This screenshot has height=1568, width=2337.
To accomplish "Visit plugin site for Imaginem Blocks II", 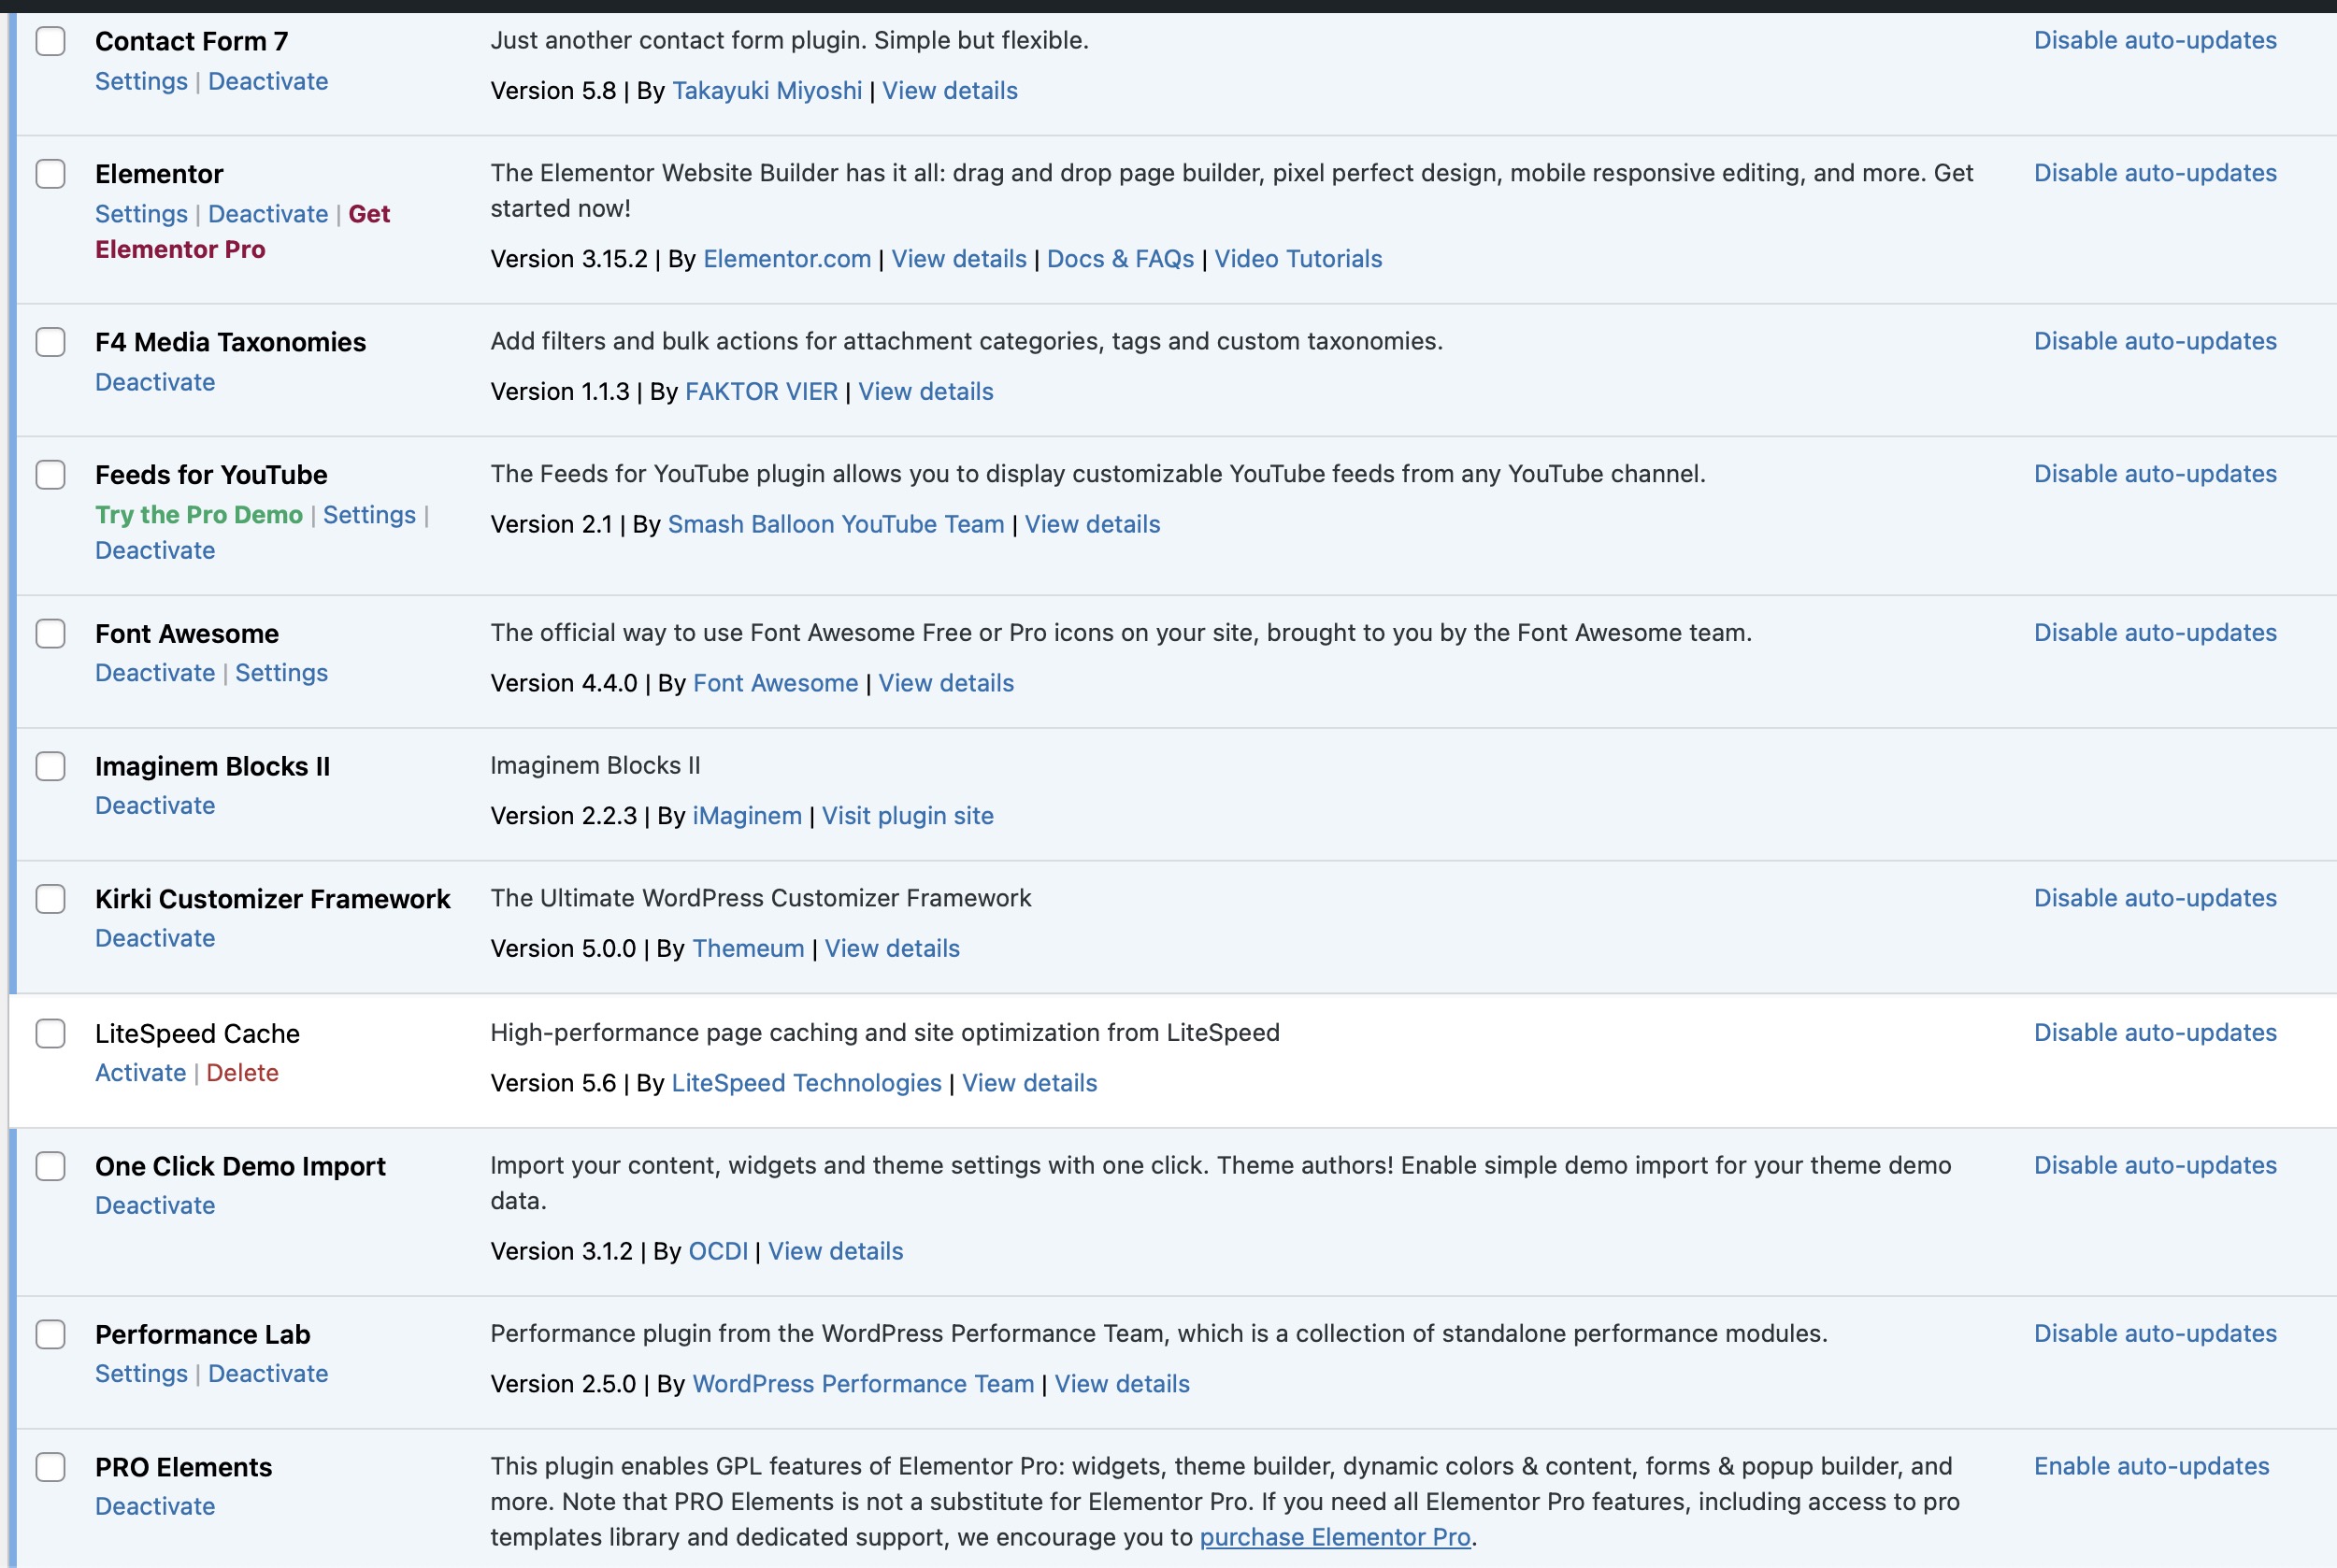I will (908, 816).
